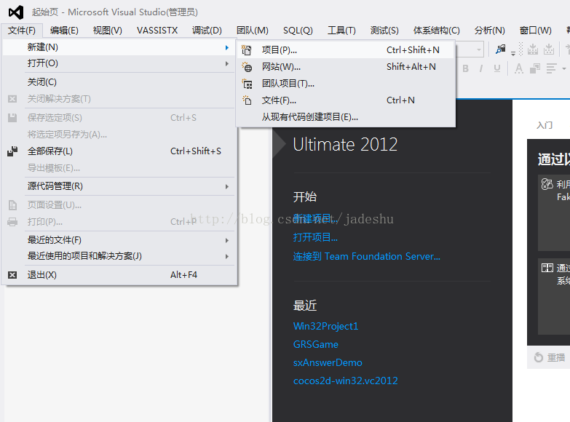Open recent project cocos2d-win32.vc2012
Screen dimensions: 570x422
pyautogui.click(x=345, y=381)
